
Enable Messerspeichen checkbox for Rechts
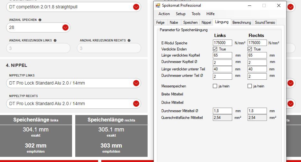click(x=250, y=86)
